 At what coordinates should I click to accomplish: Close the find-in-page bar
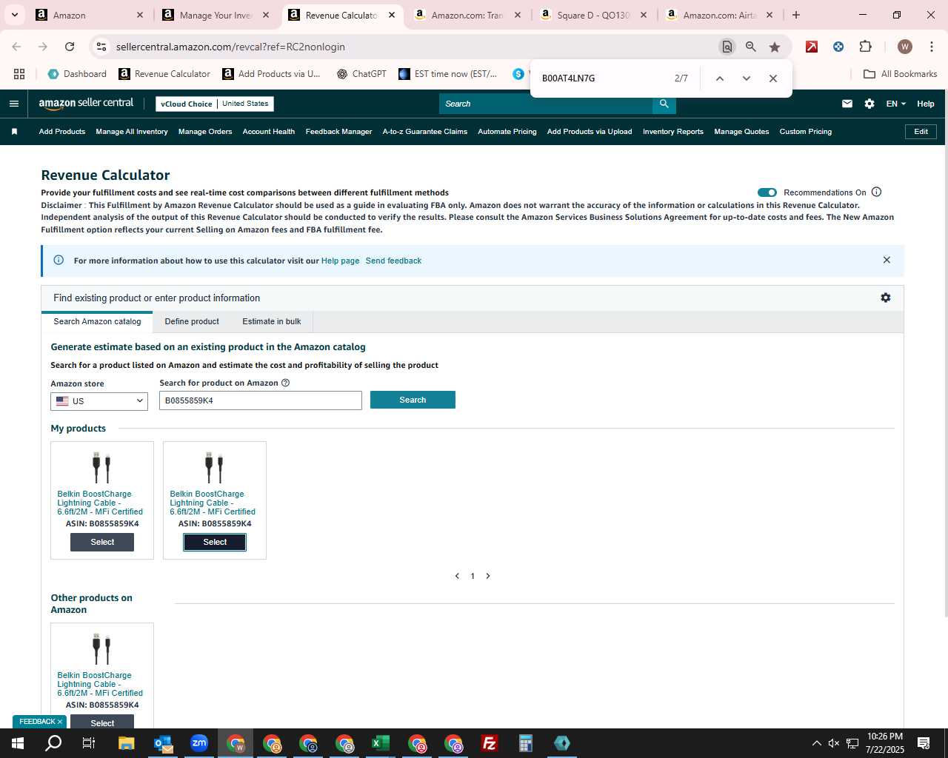point(772,78)
